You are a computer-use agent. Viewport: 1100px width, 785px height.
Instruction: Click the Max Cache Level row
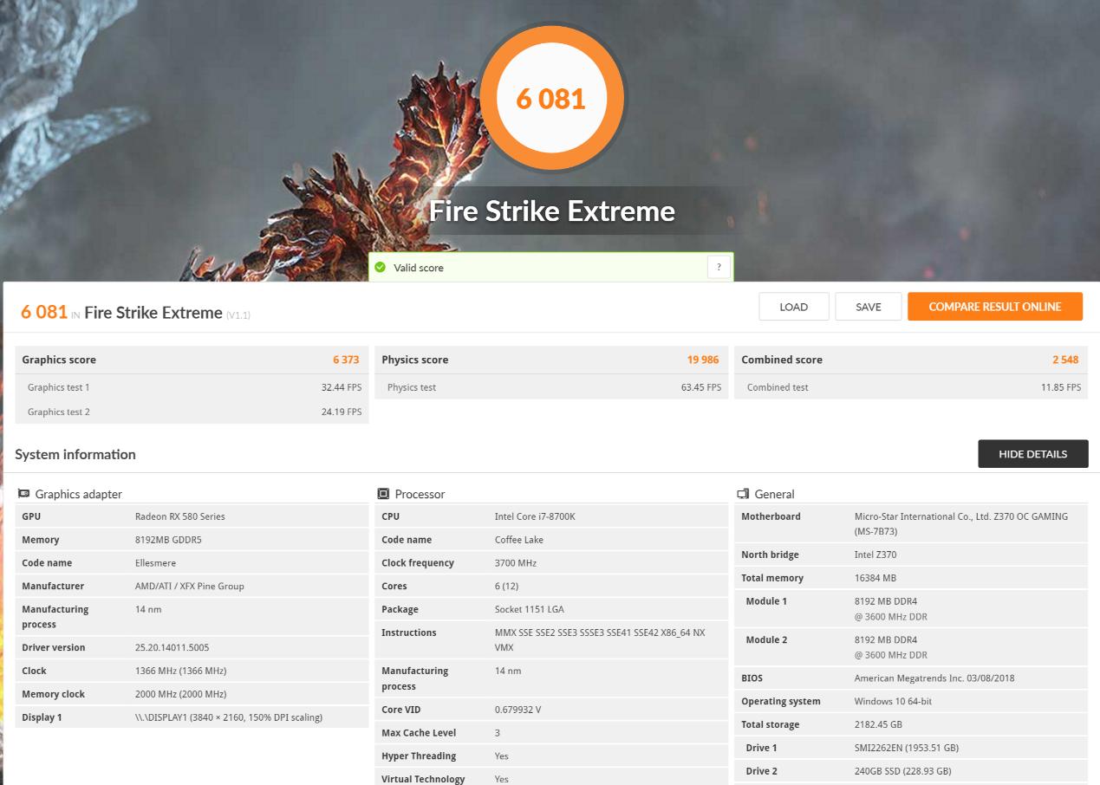pyautogui.click(x=551, y=733)
